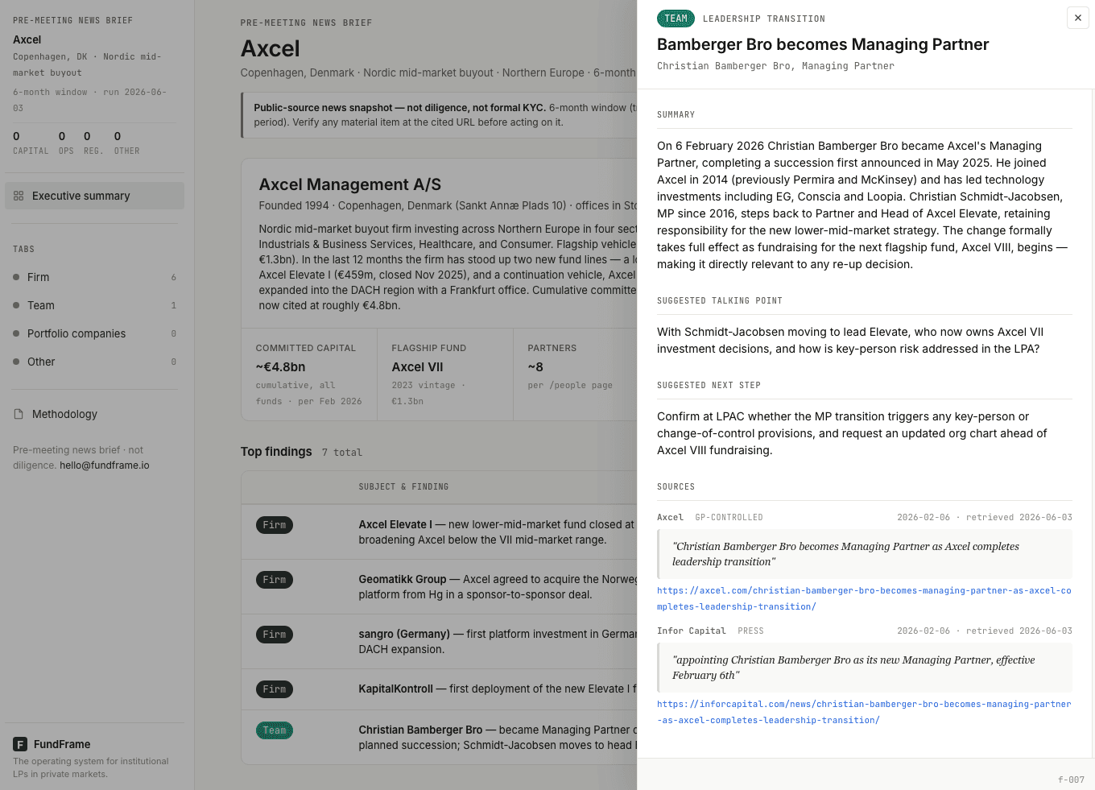This screenshot has height=790, width=1095.
Task: Click the GP-CONTROLLED source label
Action: coord(729,518)
